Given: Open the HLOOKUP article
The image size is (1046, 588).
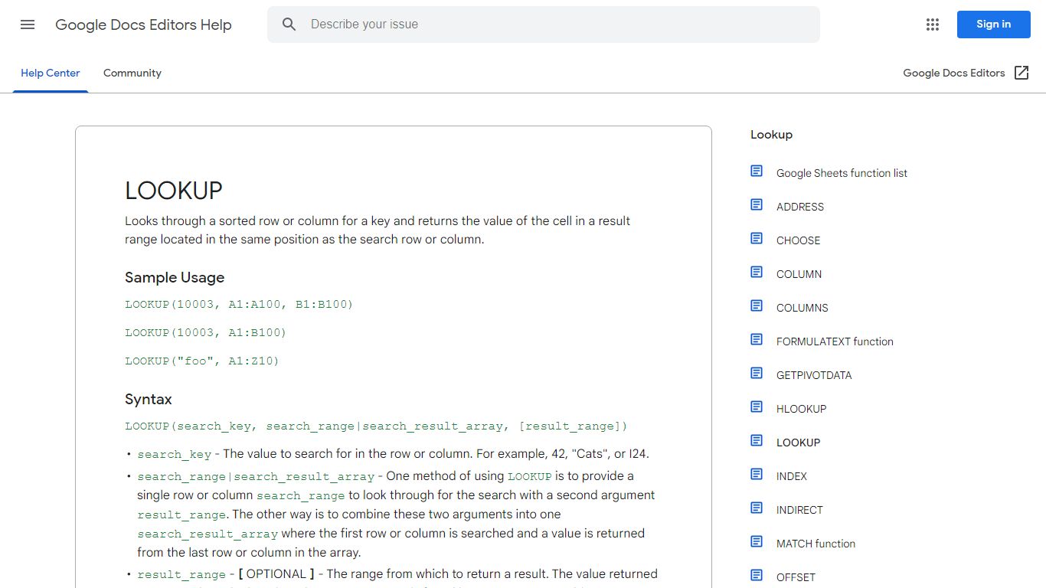Looking at the screenshot, I should pos(801,409).
